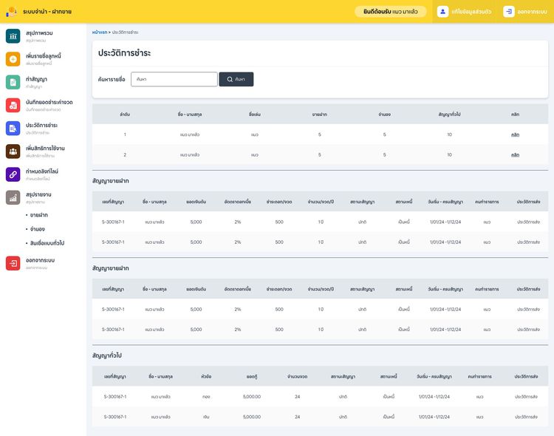Screen dimensions: 554x436
Task: Open the ทำสัญญา document icon
Action: click(x=13, y=82)
